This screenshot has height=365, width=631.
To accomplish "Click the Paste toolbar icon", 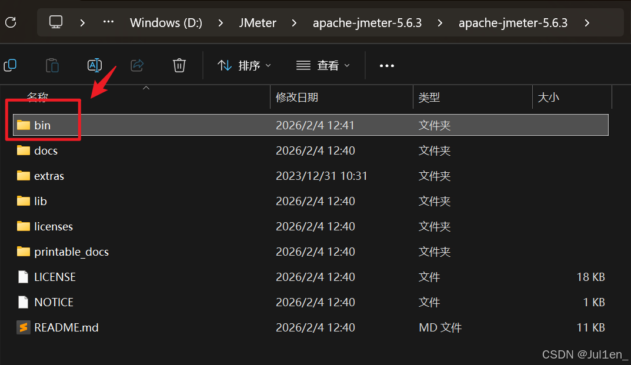I will click(x=52, y=65).
